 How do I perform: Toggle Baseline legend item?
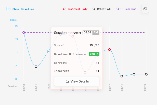[x=126, y=9]
